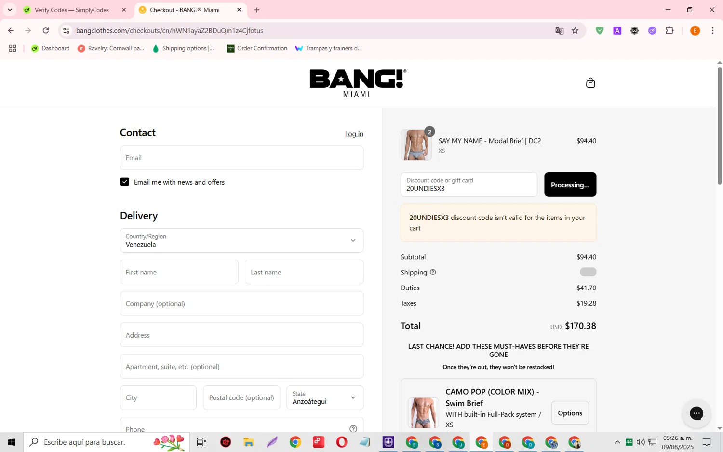Screen dimensions: 723x452
Task: Open the green shield extension
Action: [600, 31]
